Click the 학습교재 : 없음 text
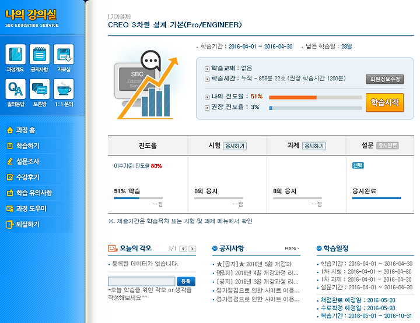 232,68
